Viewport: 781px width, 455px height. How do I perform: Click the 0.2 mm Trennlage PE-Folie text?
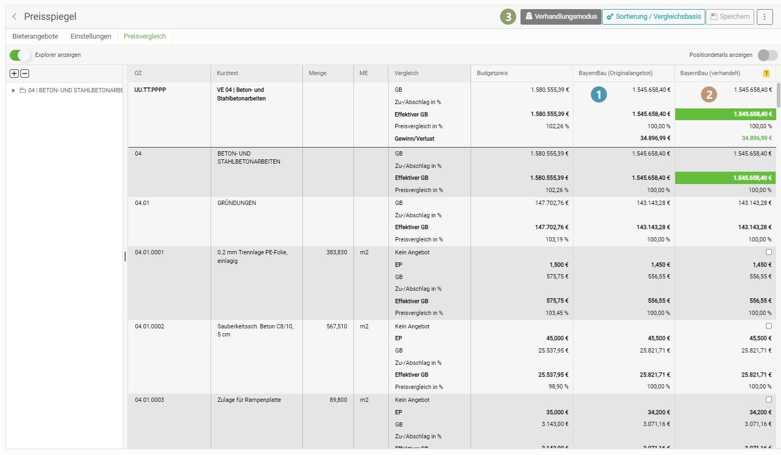tap(252, 256)
